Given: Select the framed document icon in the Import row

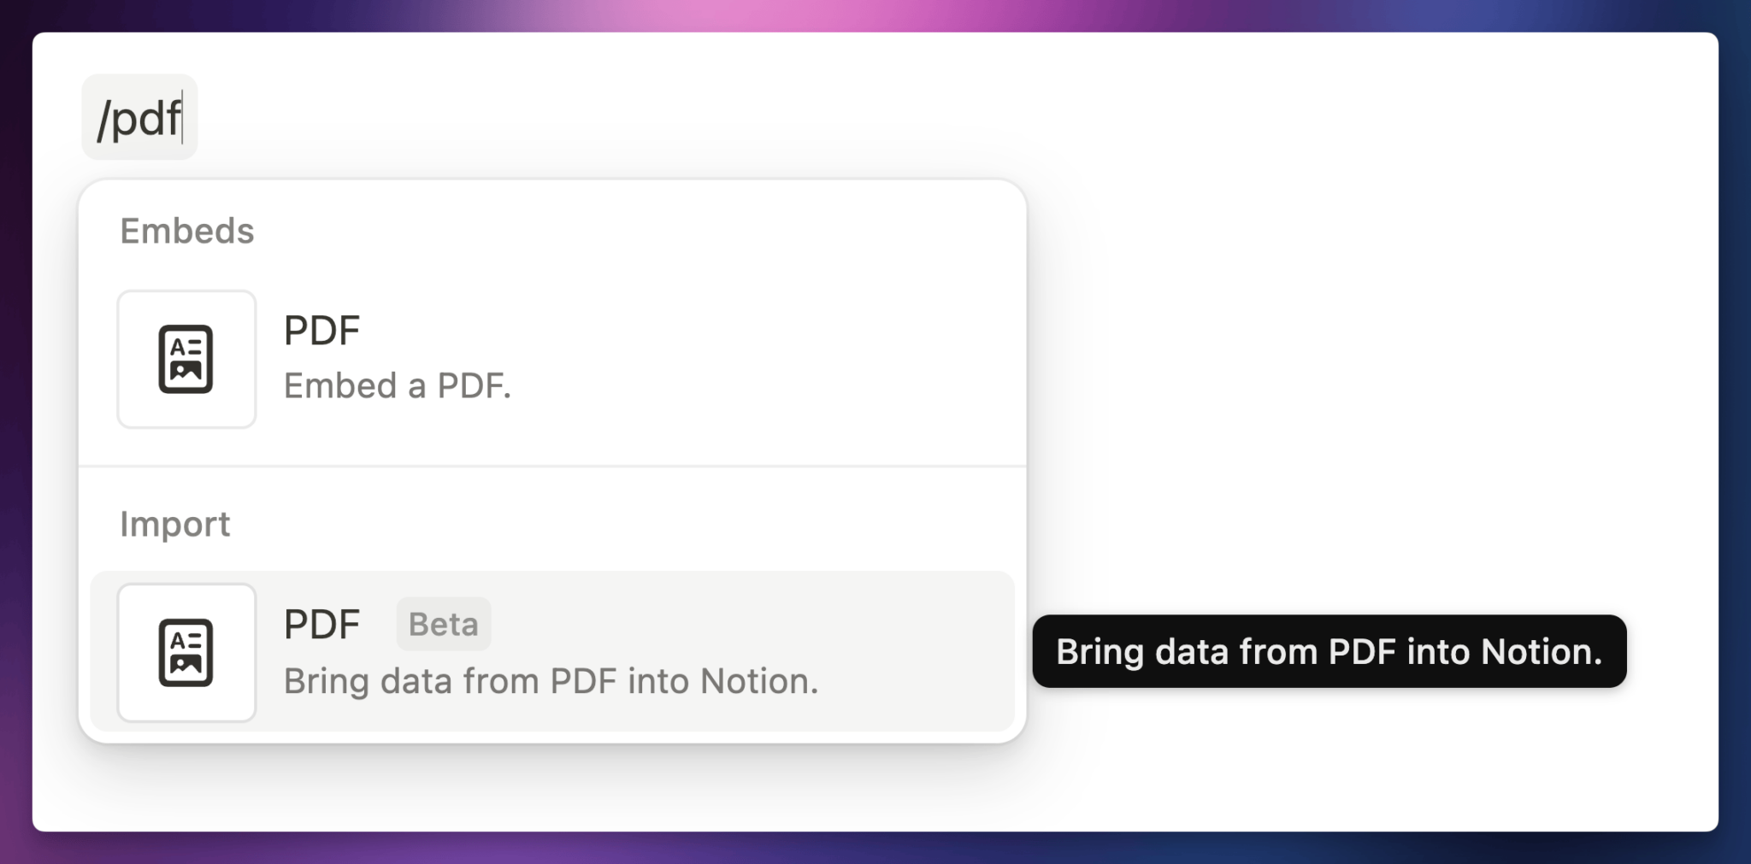Looking at the screenshot, I should click(x=186, y=651).
